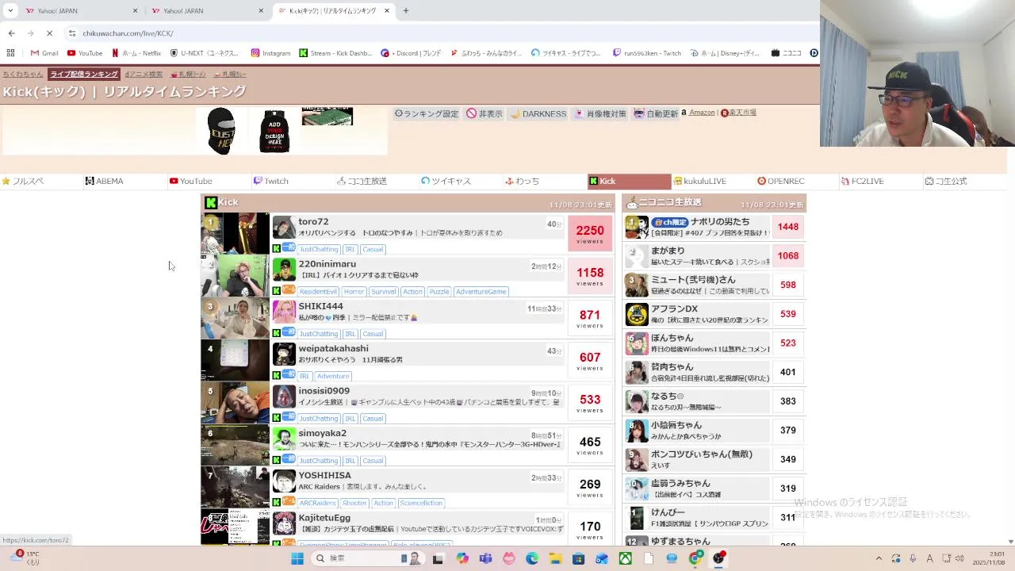This screenshot has width=1015, height=571.
Task: Open Gmail bookmark
Action: 44,53
